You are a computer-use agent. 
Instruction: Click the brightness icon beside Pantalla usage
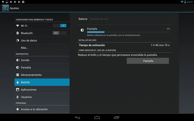click(82, 30)
